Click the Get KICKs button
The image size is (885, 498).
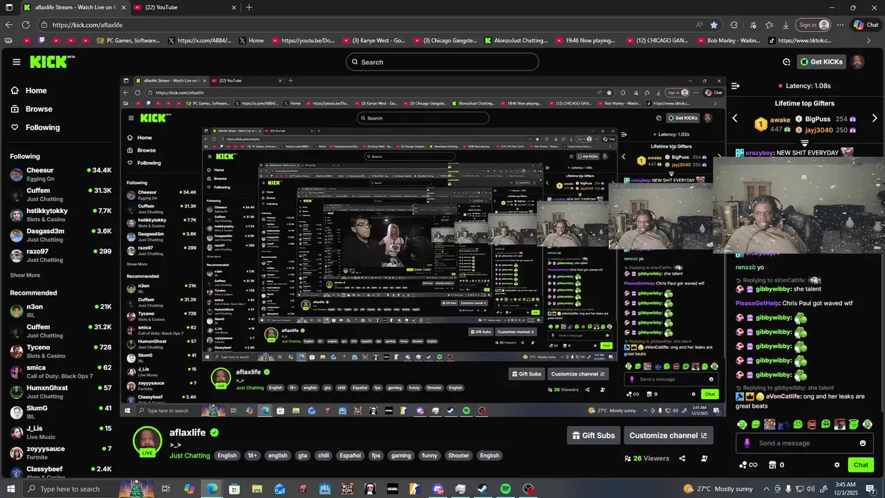821,62
